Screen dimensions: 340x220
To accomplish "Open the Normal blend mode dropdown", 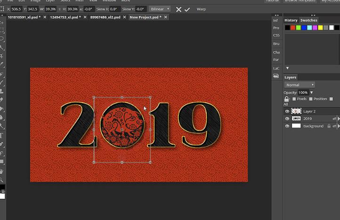I will [x=300, y=85].
